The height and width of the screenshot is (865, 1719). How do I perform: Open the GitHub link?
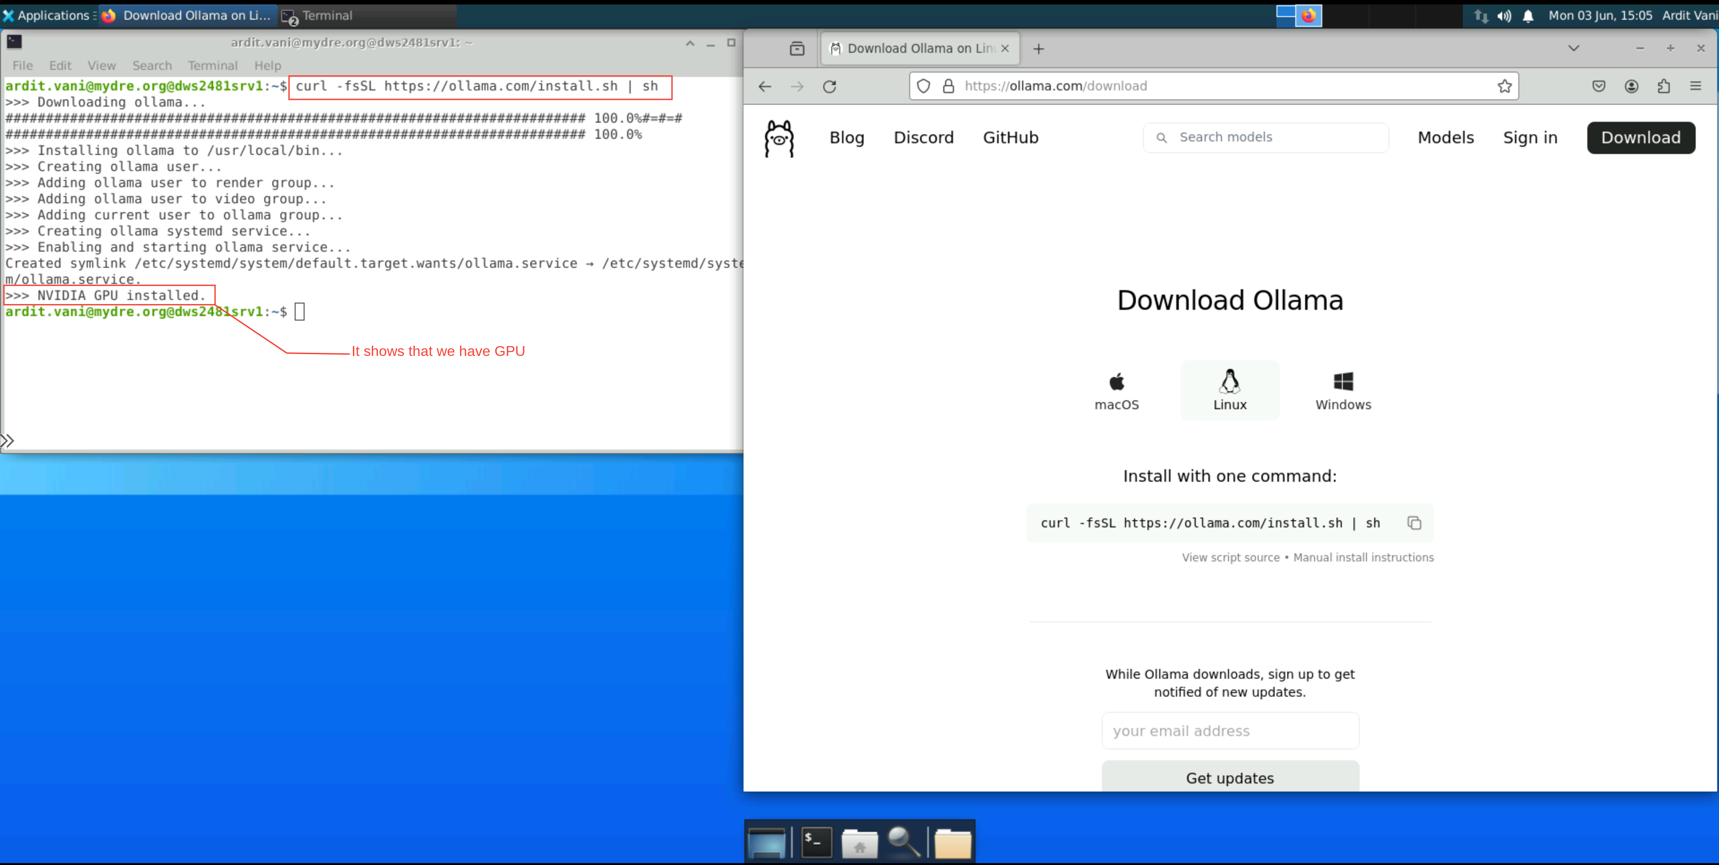pos(1010,138)
